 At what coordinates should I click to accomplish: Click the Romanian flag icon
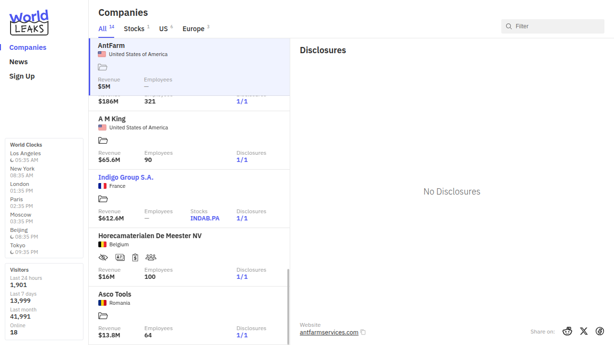pos(102,303)
